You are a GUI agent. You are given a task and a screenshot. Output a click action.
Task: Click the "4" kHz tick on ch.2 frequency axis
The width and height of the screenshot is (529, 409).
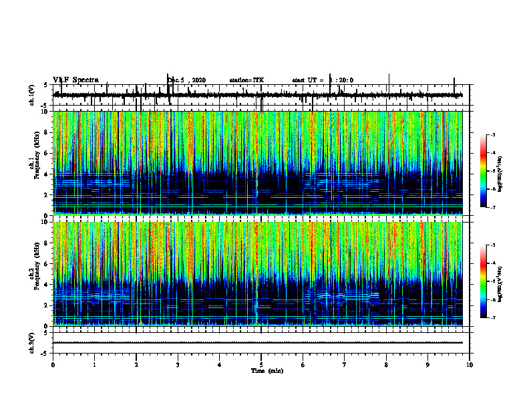point(47,285)
